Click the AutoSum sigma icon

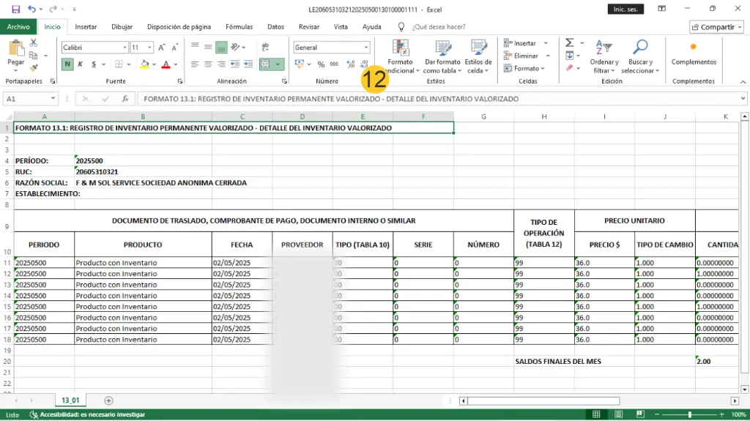(569, 43)
